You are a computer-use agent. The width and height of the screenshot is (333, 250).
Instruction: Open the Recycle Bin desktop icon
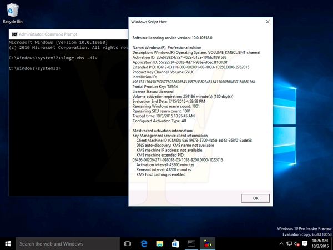tap(13, 12)
